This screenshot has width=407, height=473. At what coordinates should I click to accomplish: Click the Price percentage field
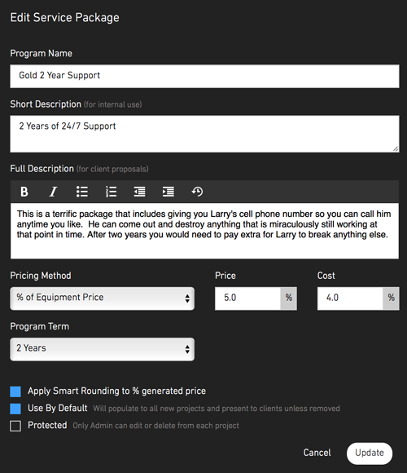coord(247,298)
